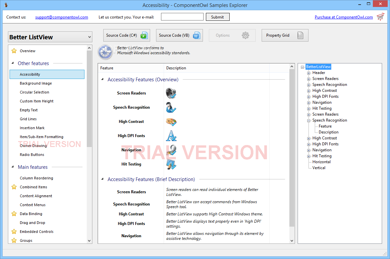
Task: Click feature list scrollbar up arrow
Action: 292,66
